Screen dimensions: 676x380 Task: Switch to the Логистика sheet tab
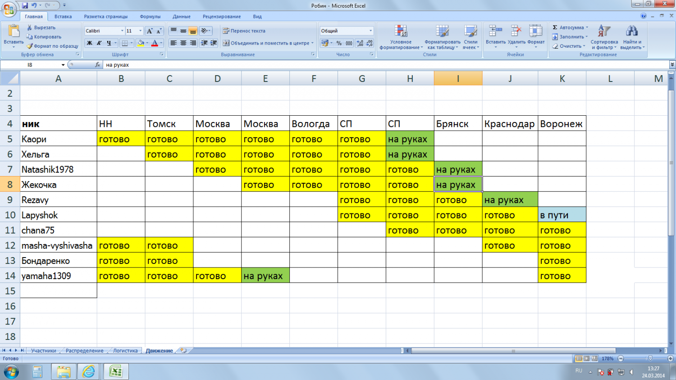125,351
